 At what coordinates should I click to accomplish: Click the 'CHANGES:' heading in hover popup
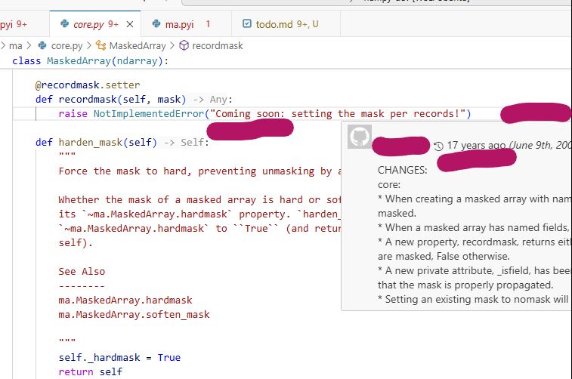point(403,170)
